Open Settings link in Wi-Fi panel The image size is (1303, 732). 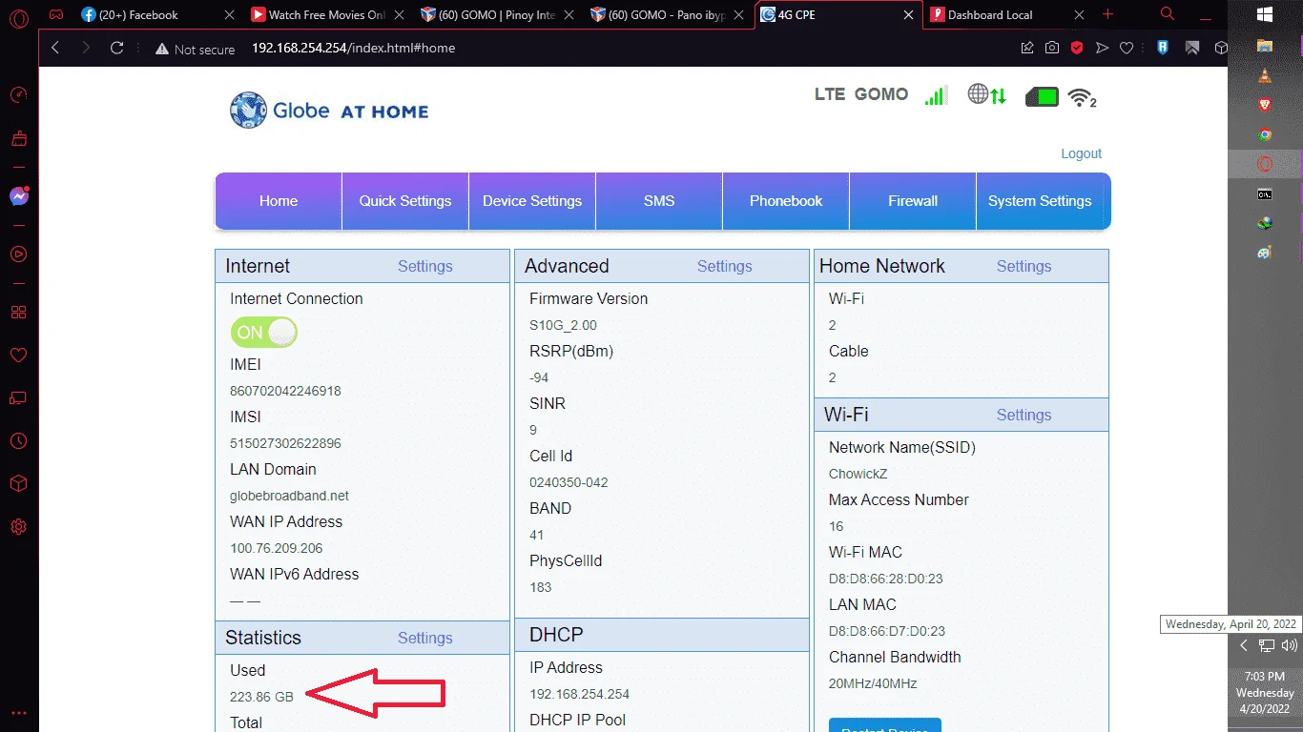point(1024,416)
